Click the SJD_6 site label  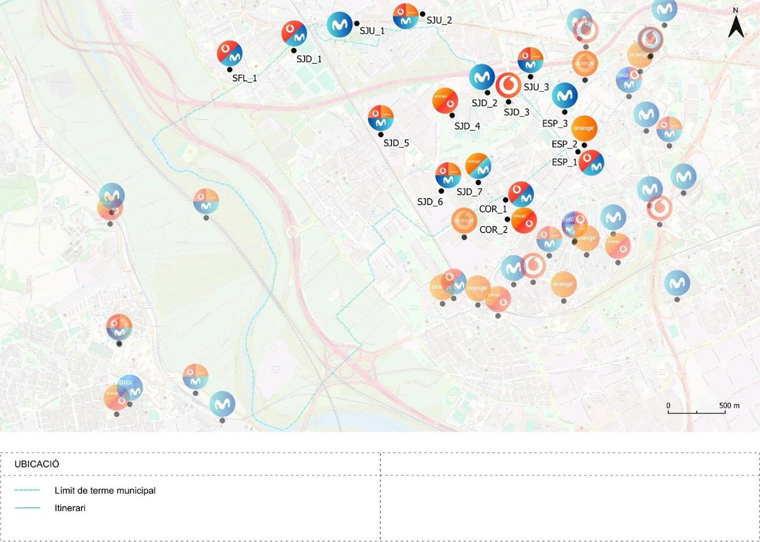430,202
